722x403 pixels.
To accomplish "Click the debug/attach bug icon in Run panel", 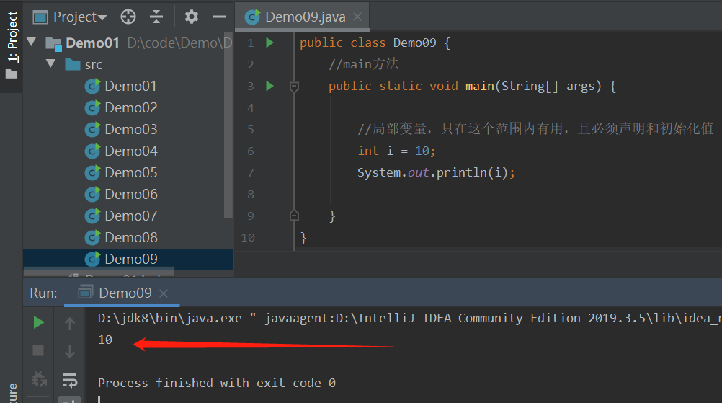I will pyautogui.click(x=39, y=379).
